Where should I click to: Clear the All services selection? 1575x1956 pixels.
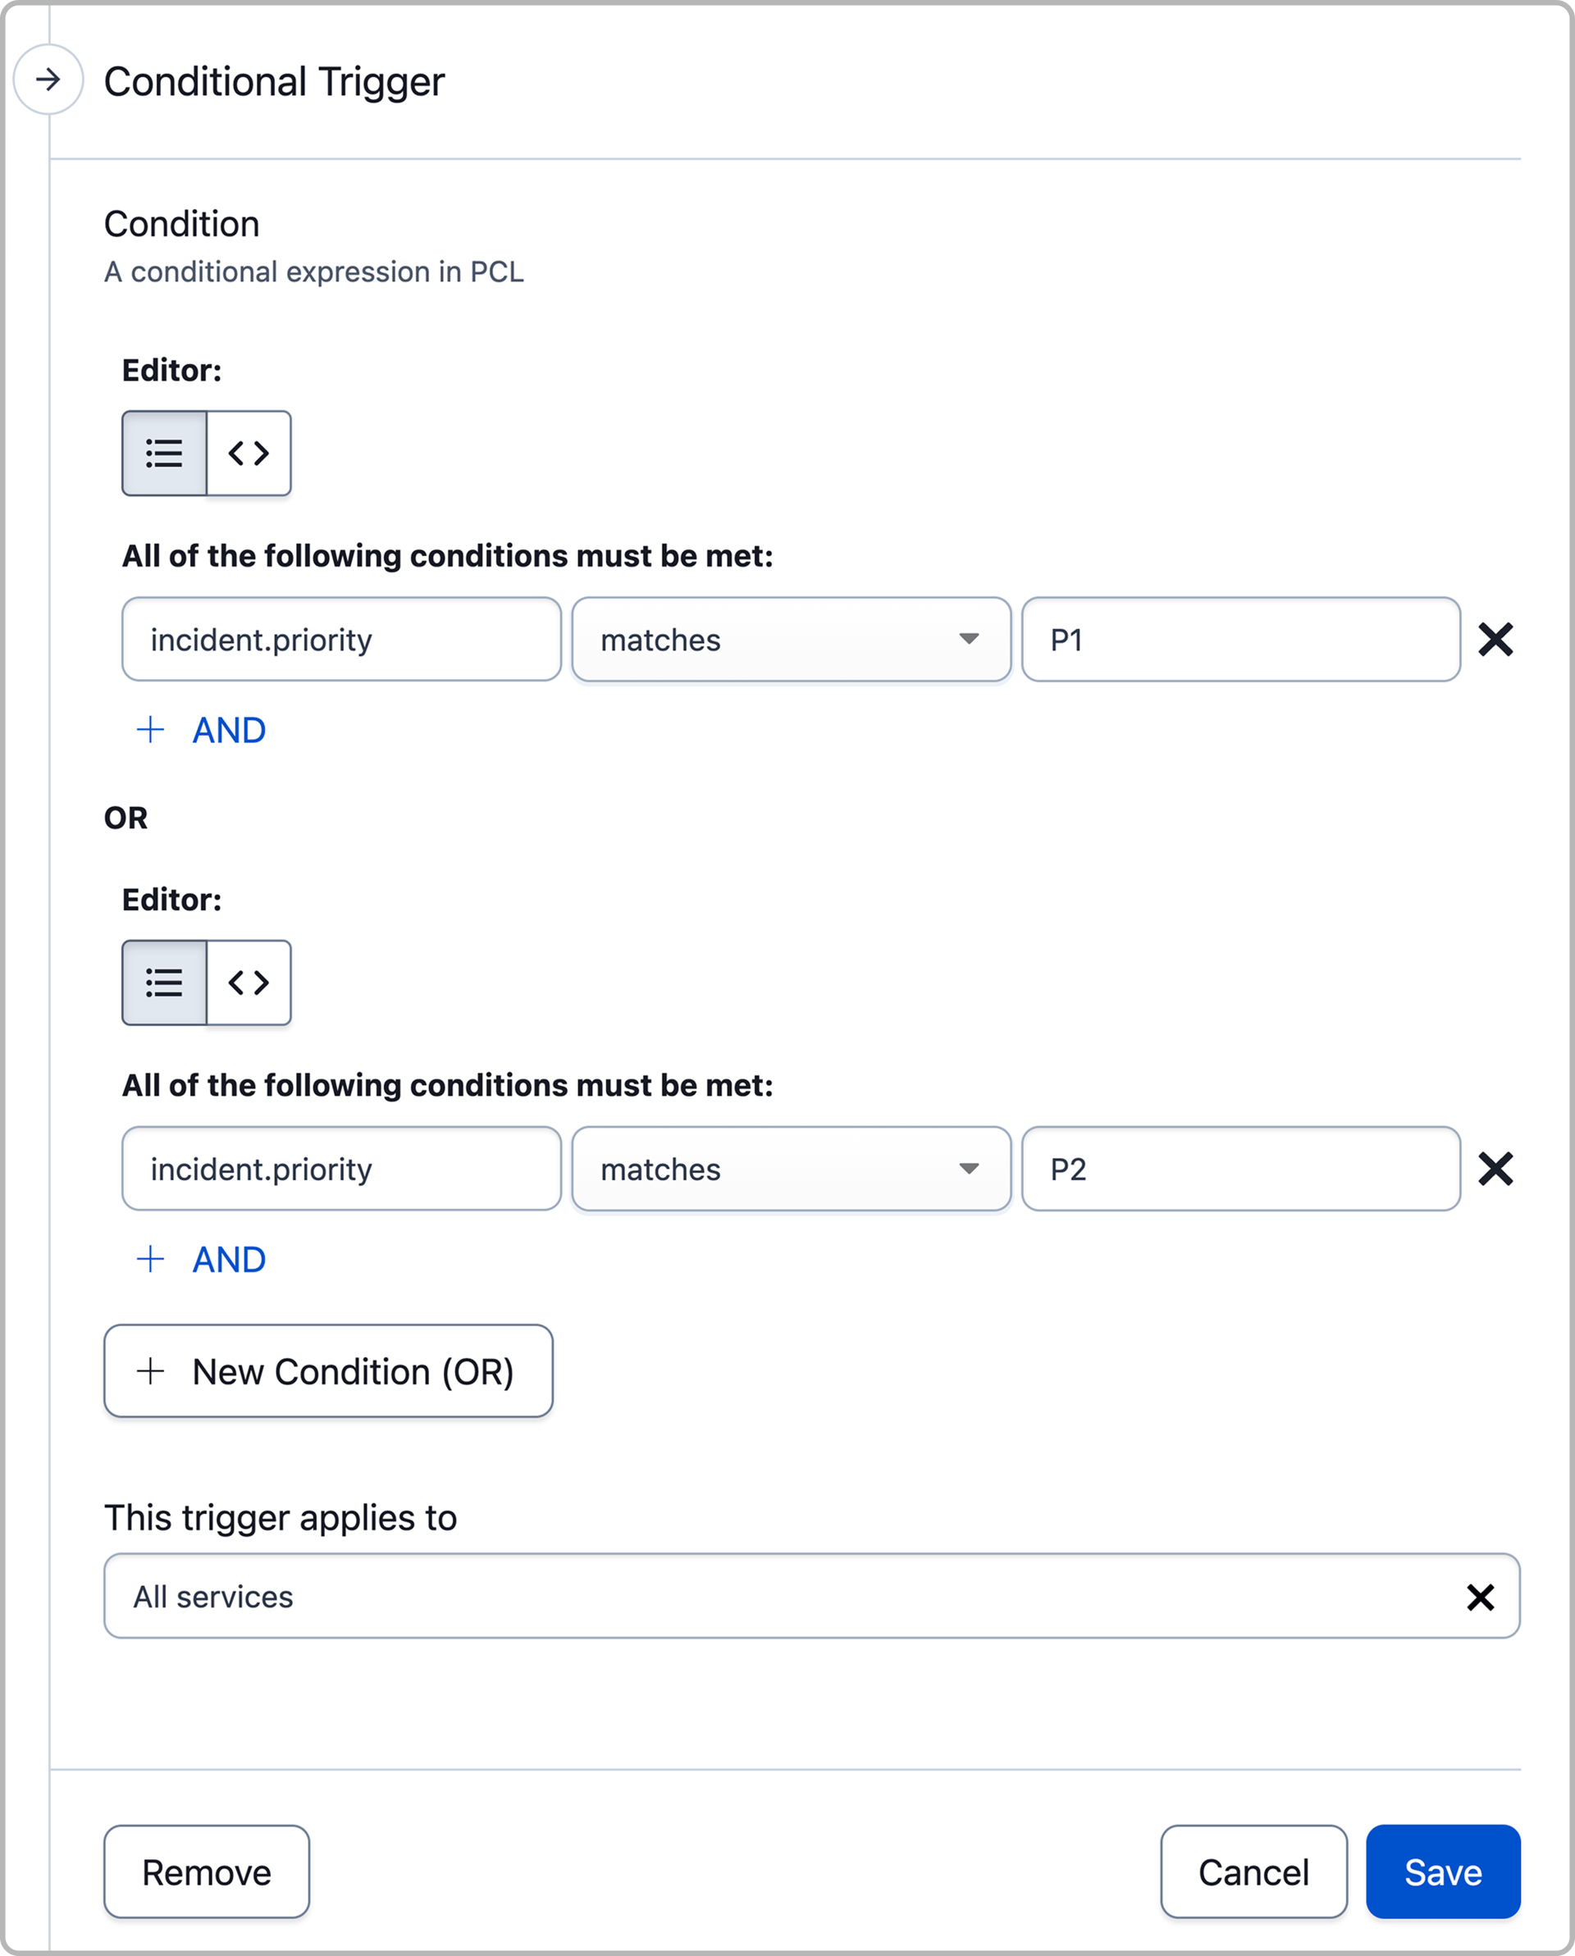coord(1480,1597)
